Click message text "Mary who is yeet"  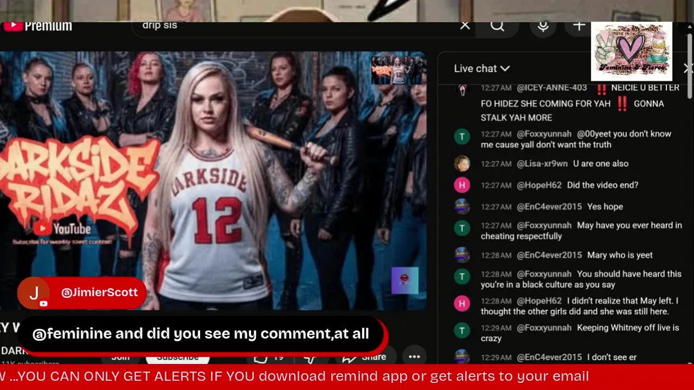click(620, 255)
